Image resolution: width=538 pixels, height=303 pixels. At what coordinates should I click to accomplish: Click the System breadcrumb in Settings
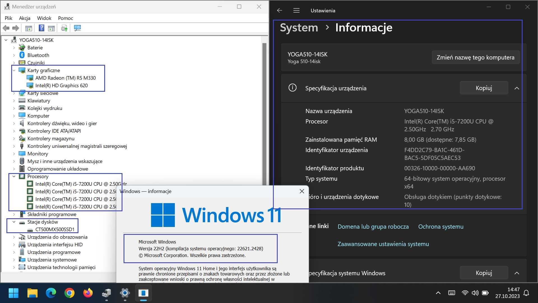tap(299, 27)
